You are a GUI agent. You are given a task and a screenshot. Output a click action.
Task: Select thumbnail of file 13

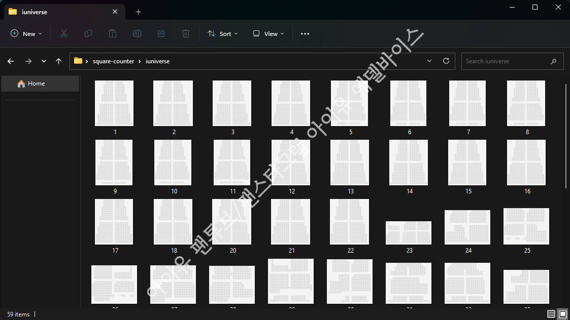(x=350, y=163)
